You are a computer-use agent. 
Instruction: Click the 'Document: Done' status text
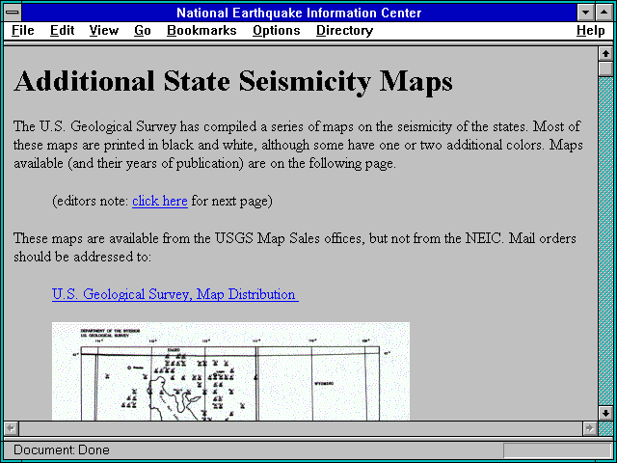62,450
